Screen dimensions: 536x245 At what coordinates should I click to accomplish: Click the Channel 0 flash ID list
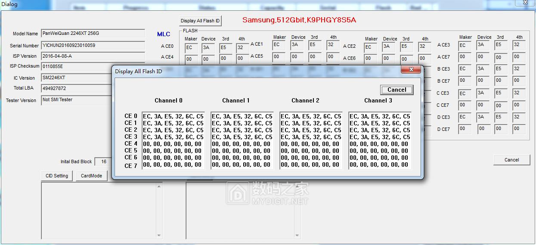point(173,140)
